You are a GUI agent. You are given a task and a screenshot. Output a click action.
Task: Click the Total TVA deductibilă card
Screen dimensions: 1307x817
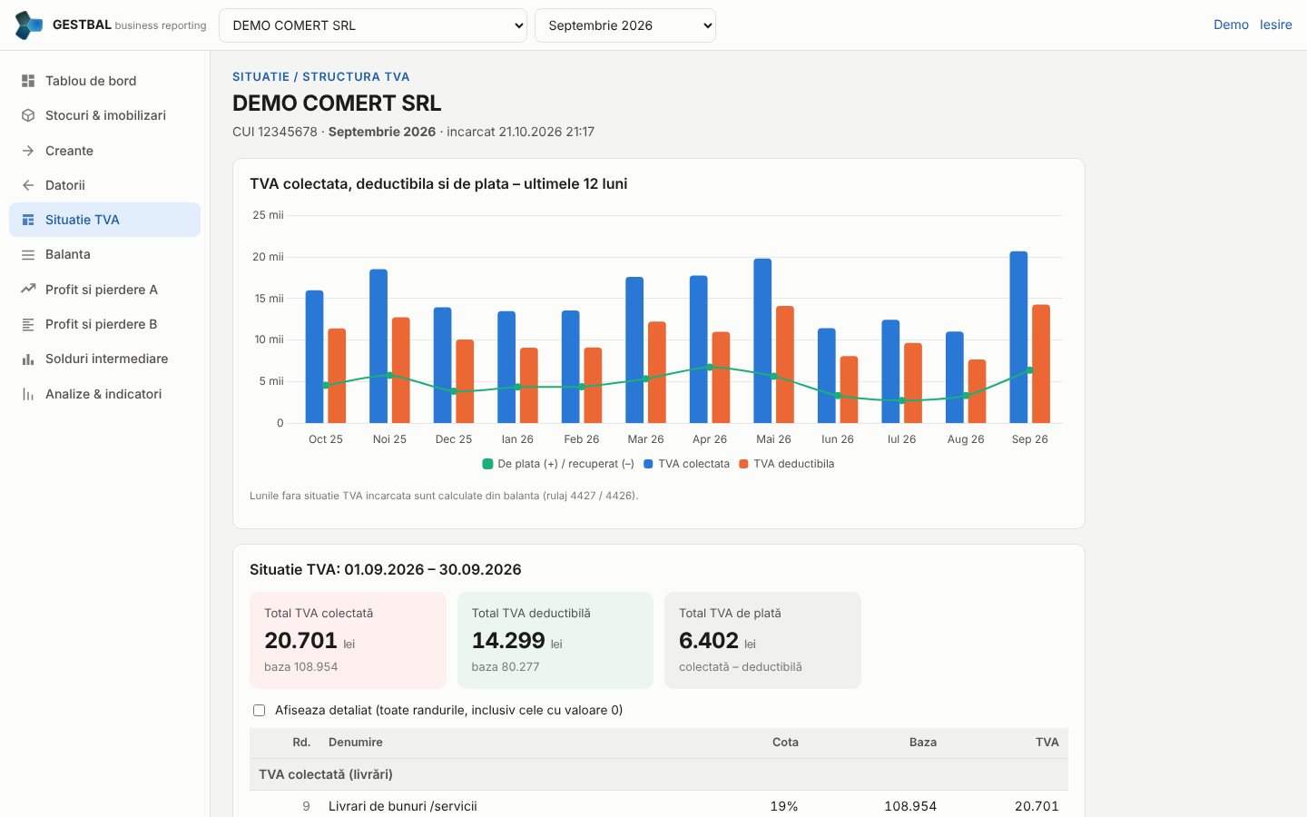[x=555, y=640]
